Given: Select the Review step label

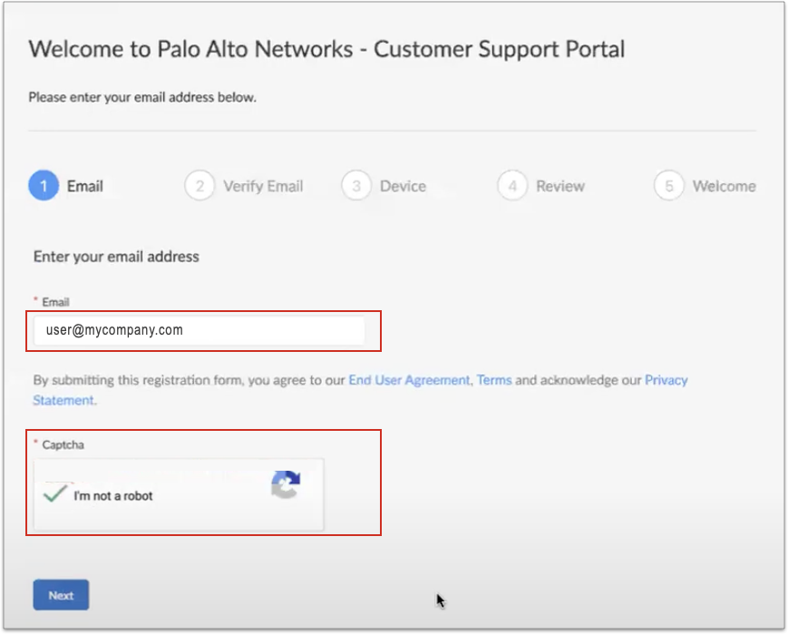Looking at the screenshot, I should [x=560, y=186].
